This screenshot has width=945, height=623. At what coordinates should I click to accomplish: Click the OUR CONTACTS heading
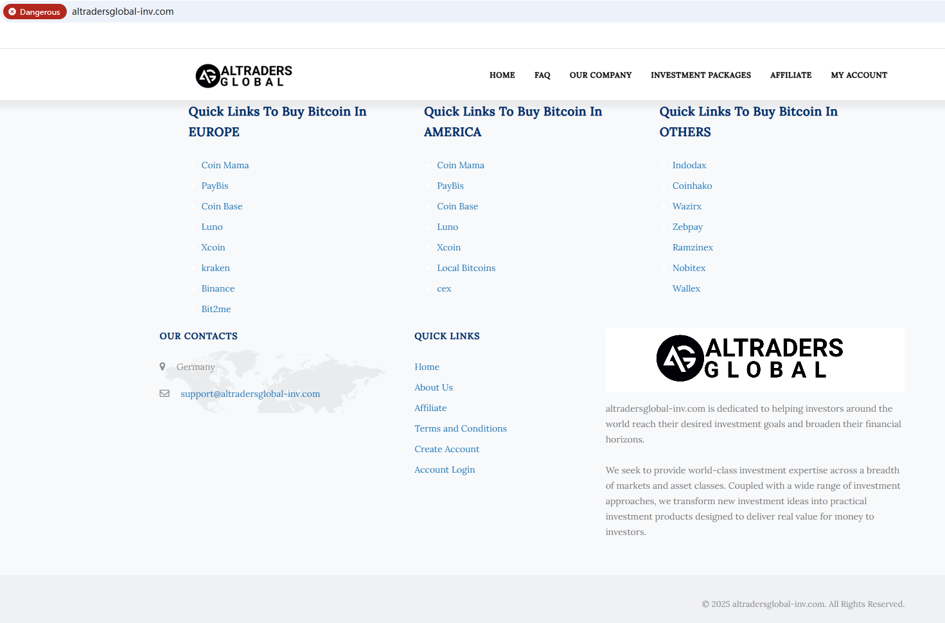[x=199, y=336]
